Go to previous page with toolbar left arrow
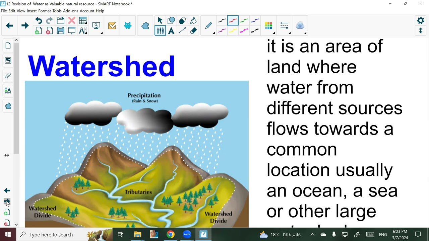 click(9, 25)
